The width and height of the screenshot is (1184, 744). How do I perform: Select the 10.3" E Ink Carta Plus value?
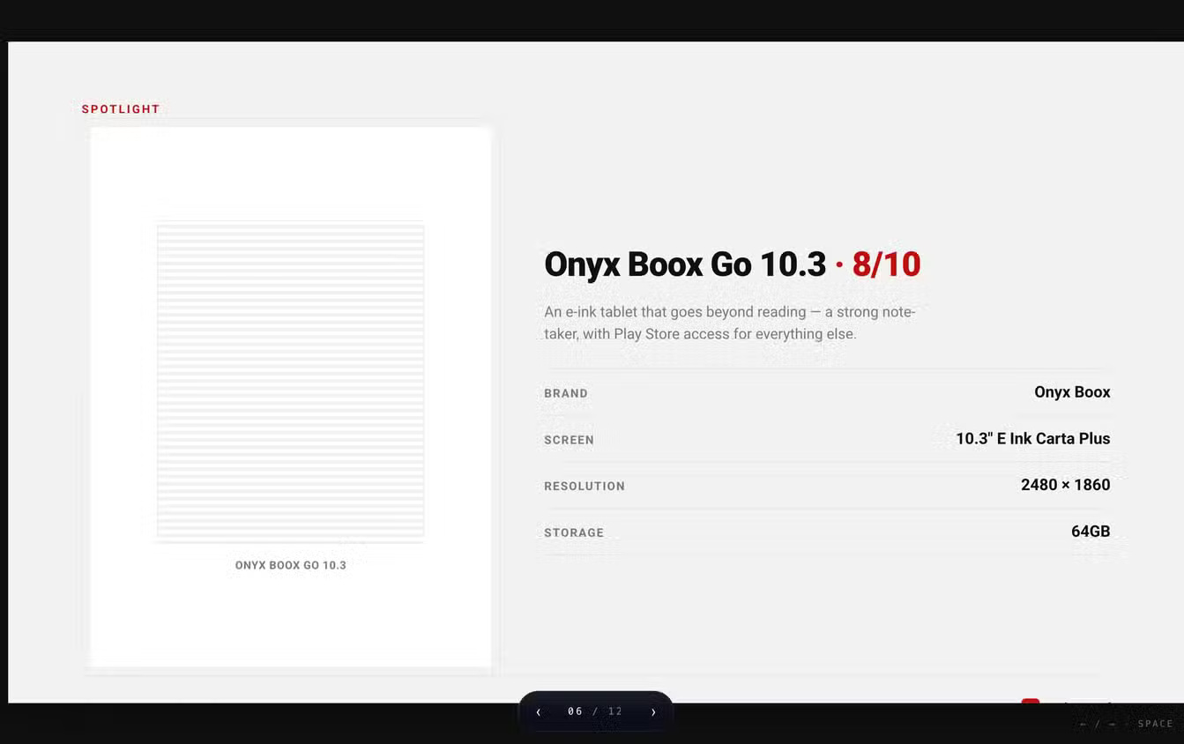coord(1033,438)
